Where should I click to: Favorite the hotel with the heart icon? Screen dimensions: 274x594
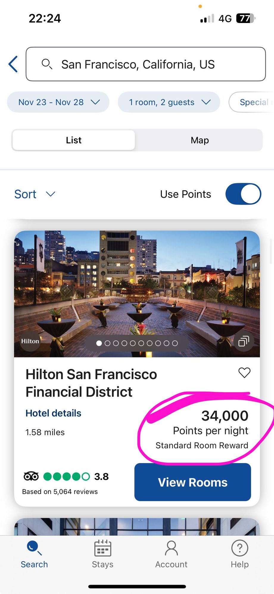tap(244, 373)
